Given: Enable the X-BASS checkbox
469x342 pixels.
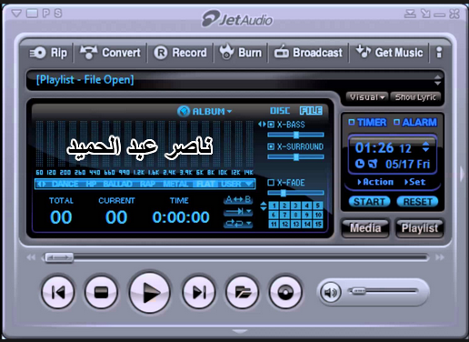Looking at the screenshot, I should pos(271,125).
